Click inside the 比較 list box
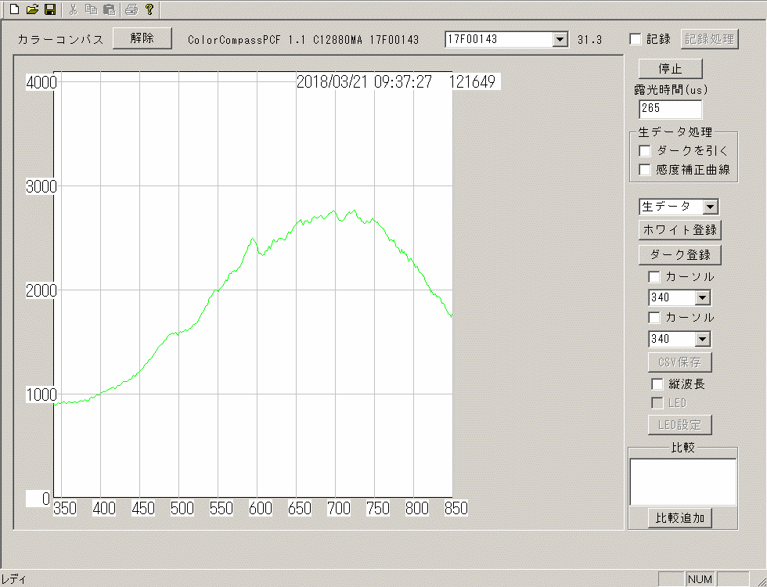This screenshot has width=767, height=587. pyautogui.click(x=682, y=482)
